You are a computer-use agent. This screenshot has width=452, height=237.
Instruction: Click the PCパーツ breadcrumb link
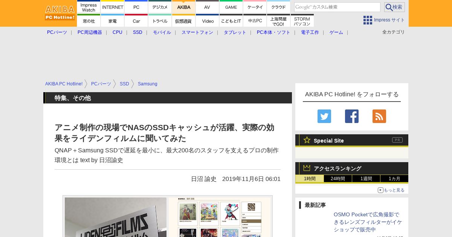point(101,84)
